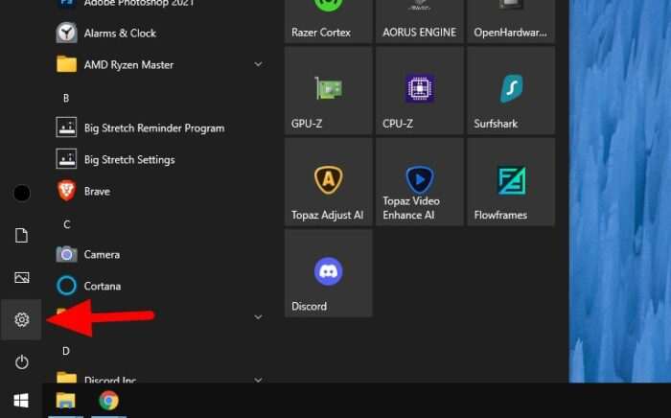Screen dimensions: 671x418
Task: Click the letter B section header
Action: pos(66,98)
